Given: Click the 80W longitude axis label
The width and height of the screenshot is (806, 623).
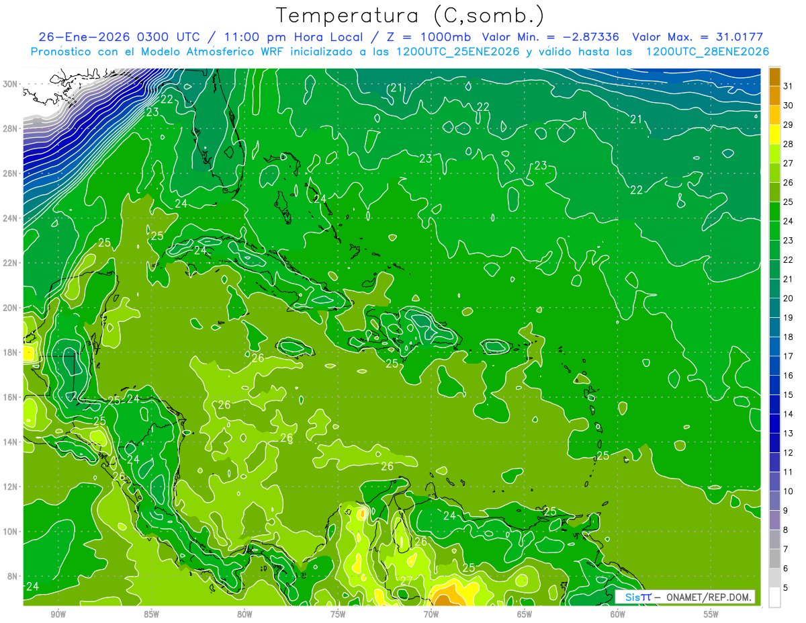Looking at the screenshot, I should [x=244, y=614].
